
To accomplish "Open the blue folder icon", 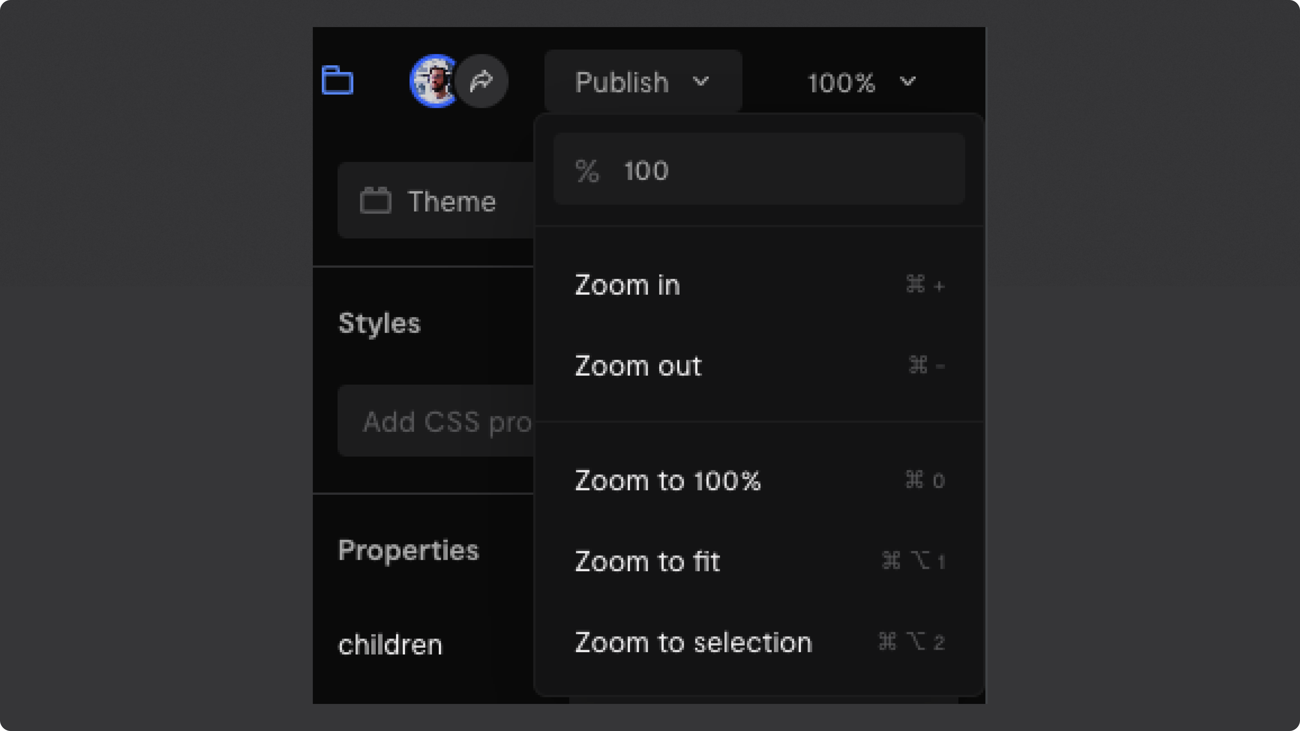I will [337, 80].
